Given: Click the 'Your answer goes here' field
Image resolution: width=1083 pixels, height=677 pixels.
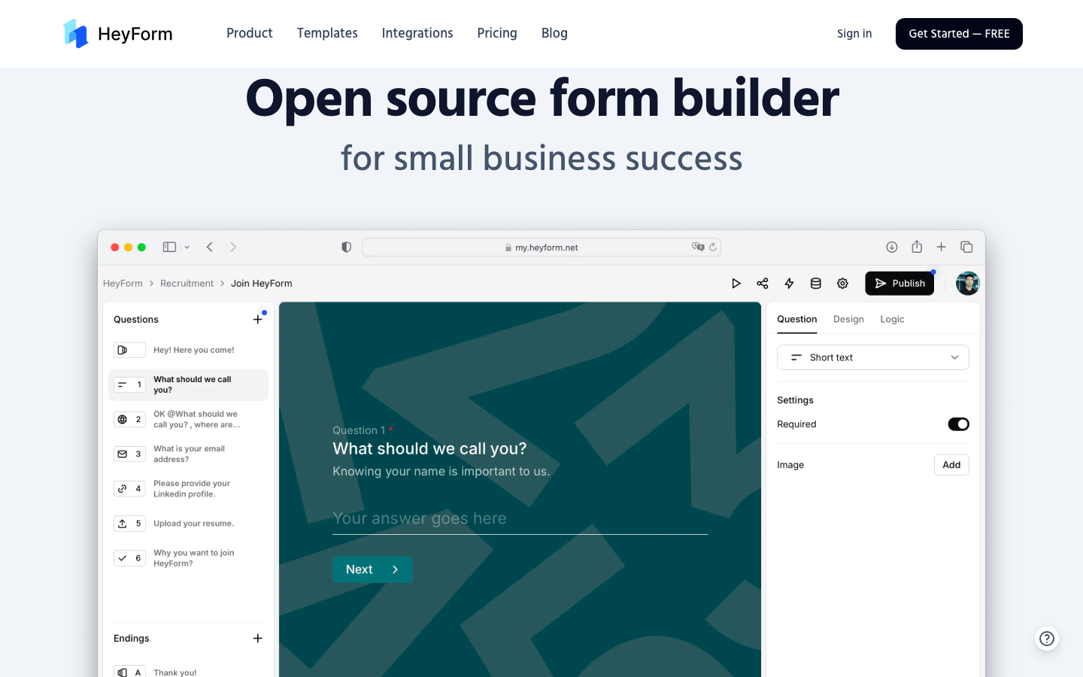Looking at the screenshot, I should click(x=520, y=518).
